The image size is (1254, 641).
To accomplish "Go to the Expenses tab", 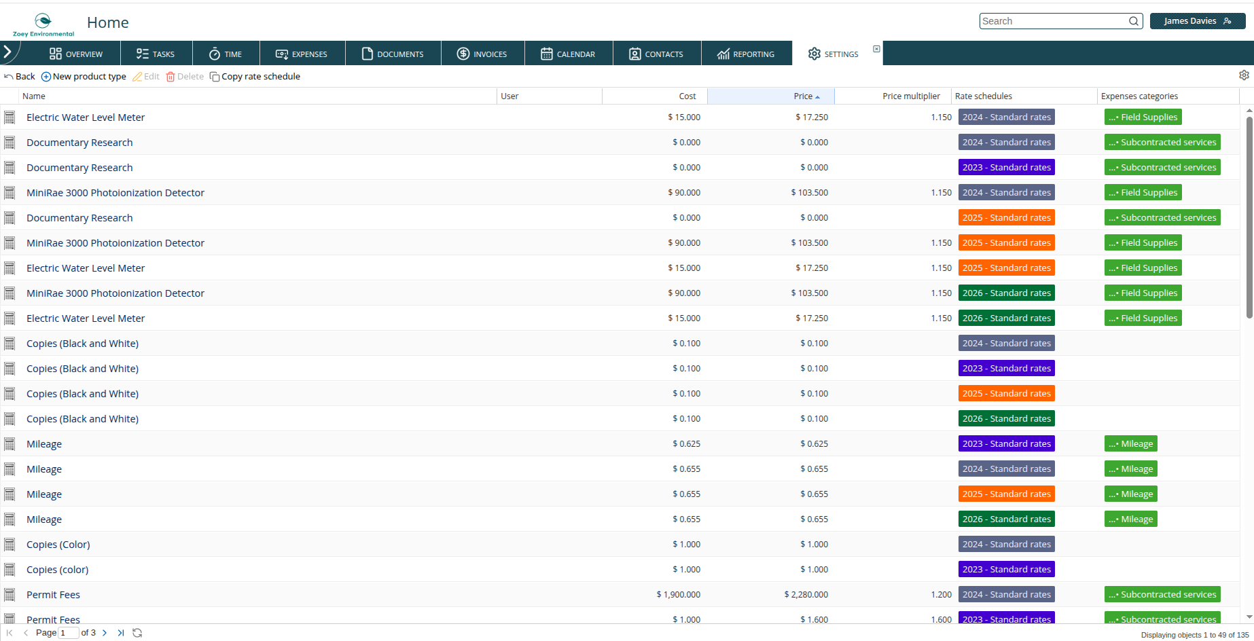I will (x=302, y=54).
